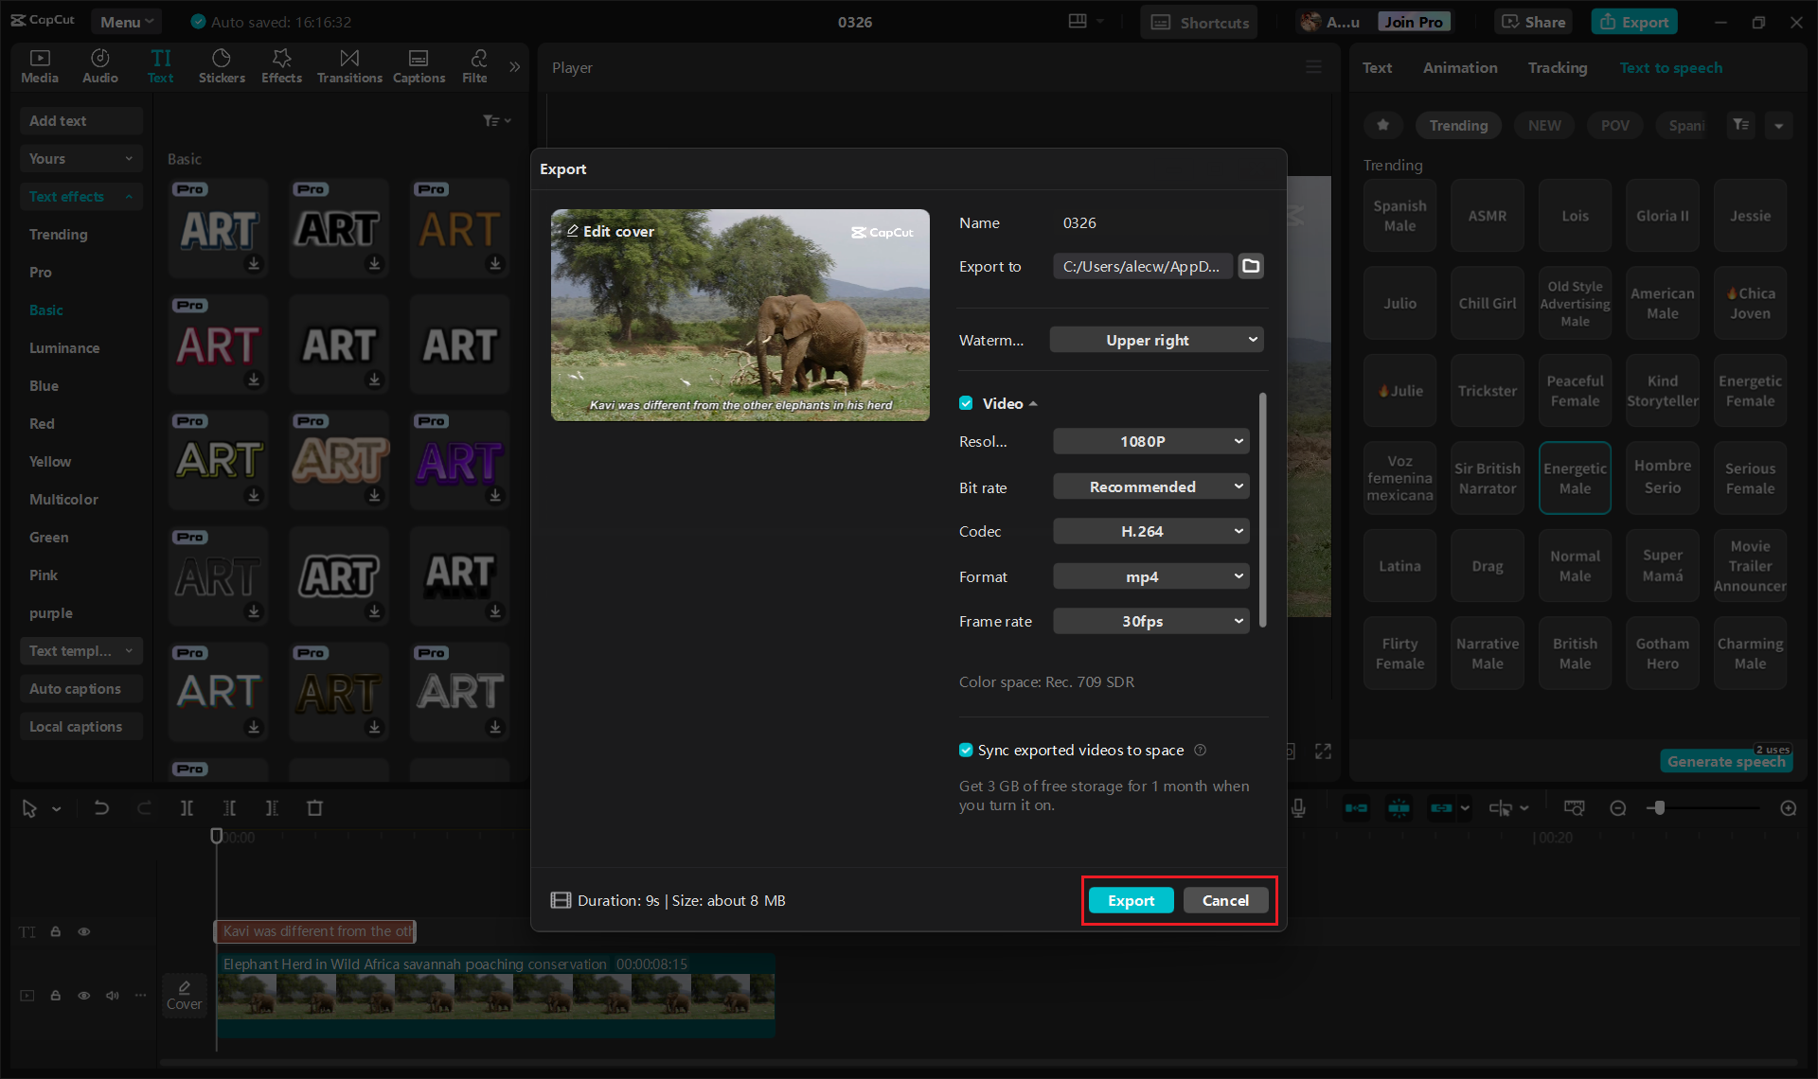Select the Split clip icon
The image size is (1818, 1079).
tap(187, 807)
